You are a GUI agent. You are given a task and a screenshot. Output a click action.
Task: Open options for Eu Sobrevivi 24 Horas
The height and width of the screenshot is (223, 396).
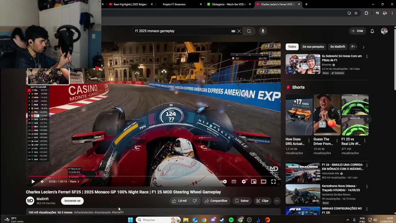coord(367,57)
